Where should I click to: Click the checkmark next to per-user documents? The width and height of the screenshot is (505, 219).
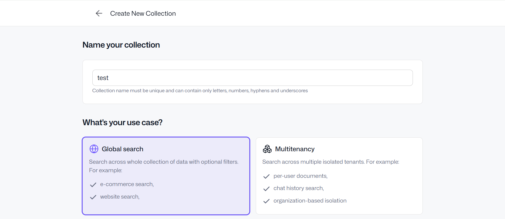pyautogui.click(x=266, y=176)
